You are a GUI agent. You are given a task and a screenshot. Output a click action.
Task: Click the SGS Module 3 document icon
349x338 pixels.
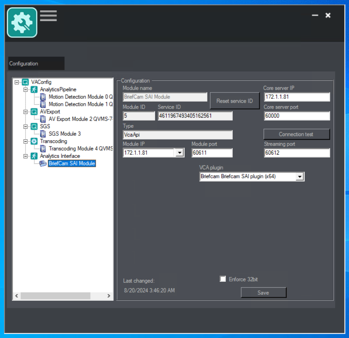[43, 134]
